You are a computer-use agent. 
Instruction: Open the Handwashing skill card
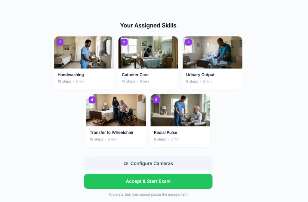84,62
